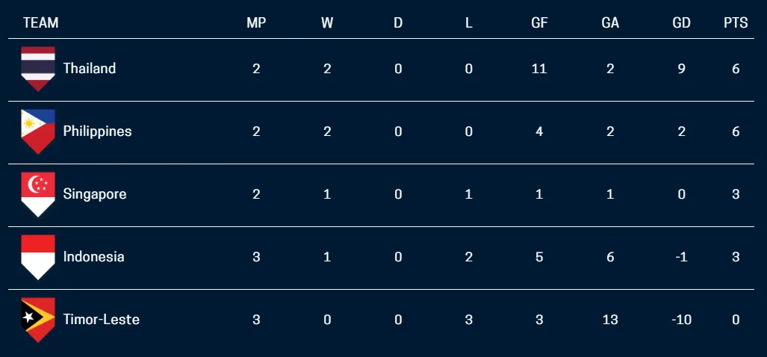This screenshot has height=357, width=767.
Task: Click the Philippines flag icon
Action: tap(38, 131)
